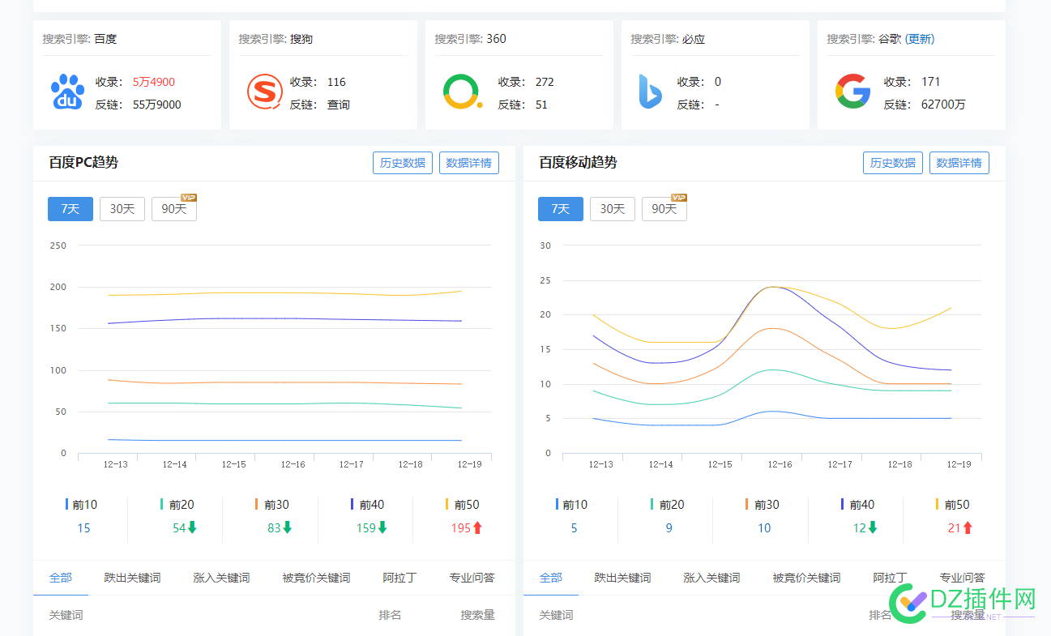This screenshot has height=636, width=1051.
Task: Select 7天 range in mobile trend
Action: pos(561,209)
